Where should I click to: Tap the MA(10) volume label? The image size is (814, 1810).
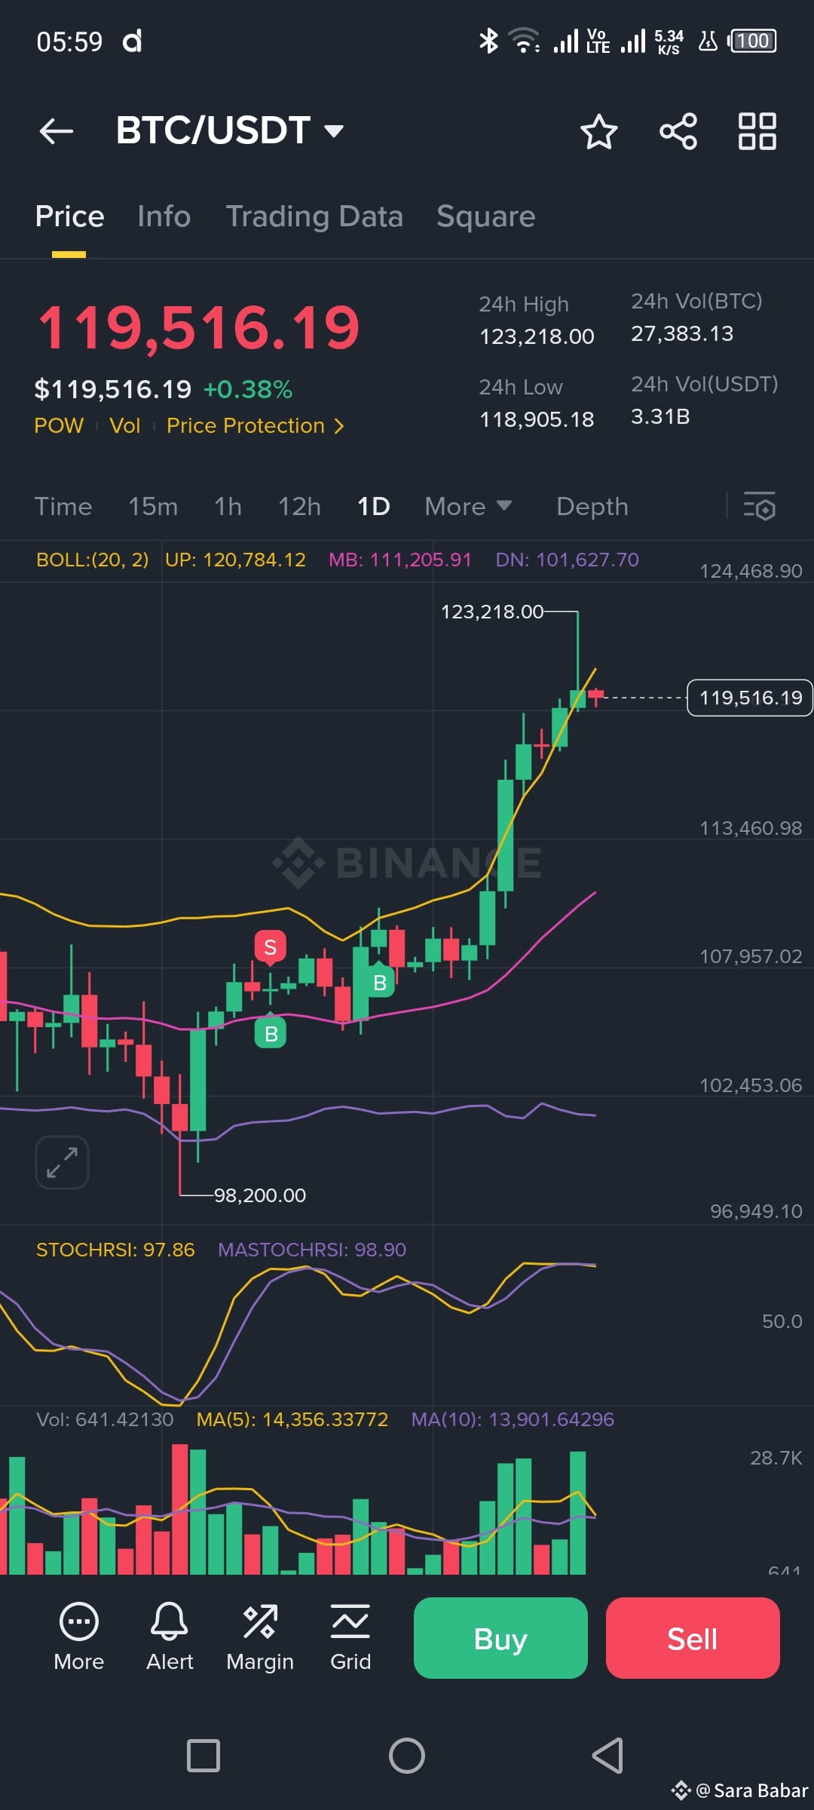[x=513, y=1419]
